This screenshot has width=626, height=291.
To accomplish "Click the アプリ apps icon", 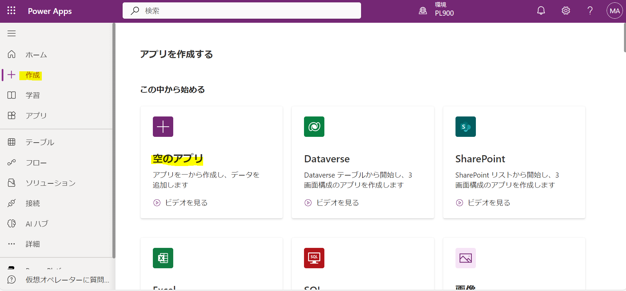I will (12, 115).
